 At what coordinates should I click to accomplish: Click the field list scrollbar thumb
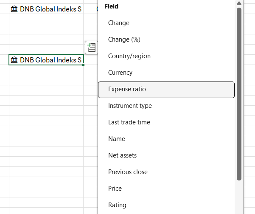pos(239,93)
